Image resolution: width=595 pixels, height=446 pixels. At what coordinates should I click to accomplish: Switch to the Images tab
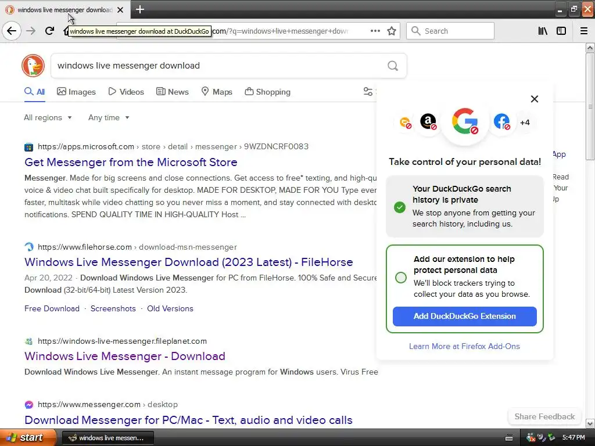pos(76,92)
